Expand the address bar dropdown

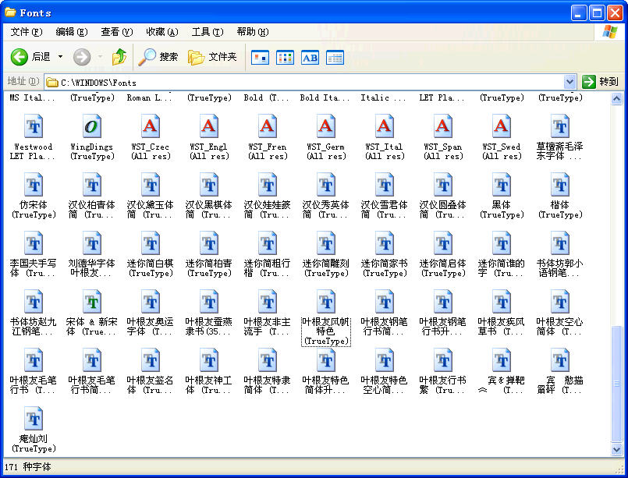(x=570, y=83)
